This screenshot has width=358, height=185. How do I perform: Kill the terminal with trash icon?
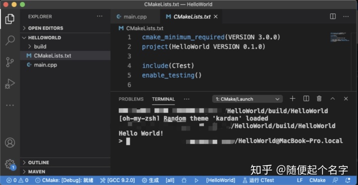pos(319,98)
